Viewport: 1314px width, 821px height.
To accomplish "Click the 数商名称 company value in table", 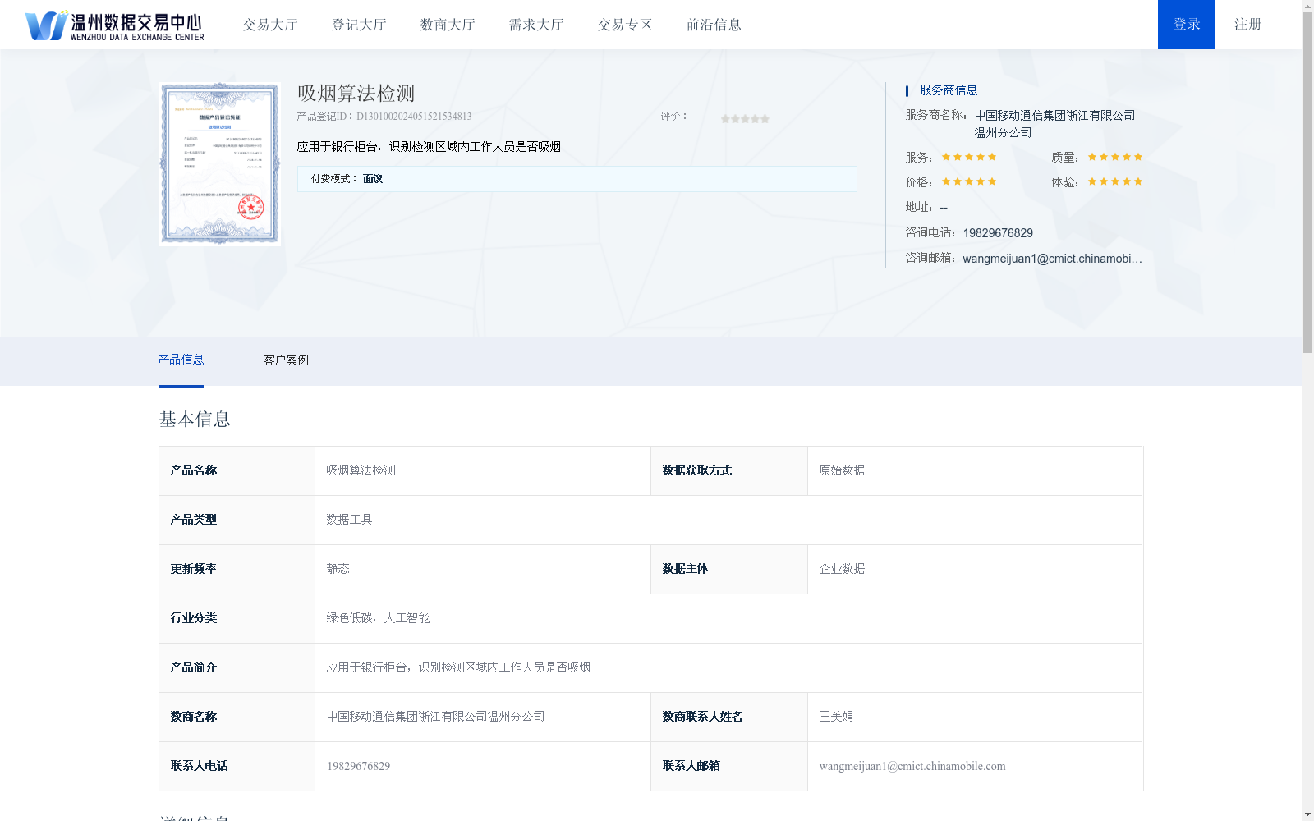I will click(435, 717).
